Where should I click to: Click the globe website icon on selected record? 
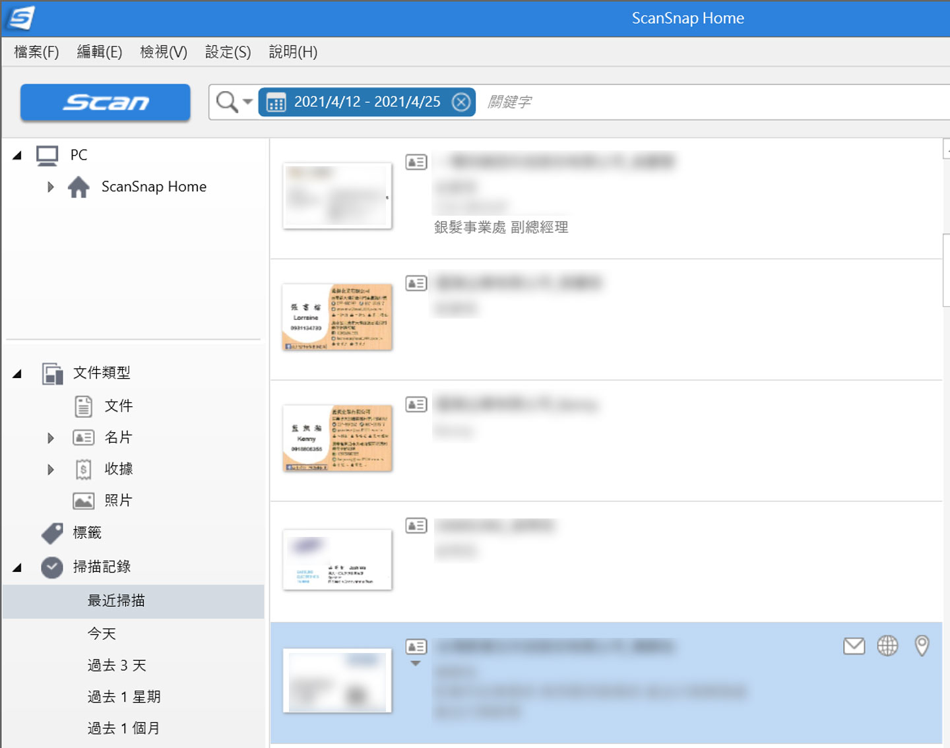click(888, 646)
